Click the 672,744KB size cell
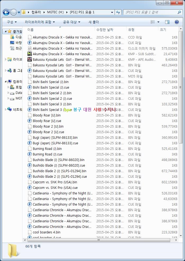 tap(169, 171)
